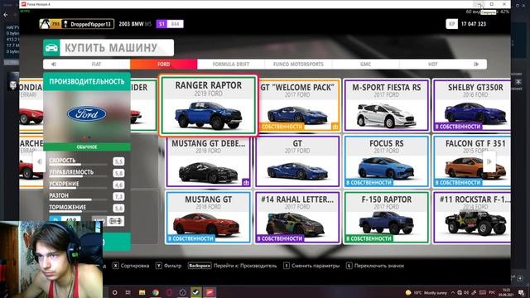
Task: Click Перейти к: Производитель
Action: tap(245, 266)
